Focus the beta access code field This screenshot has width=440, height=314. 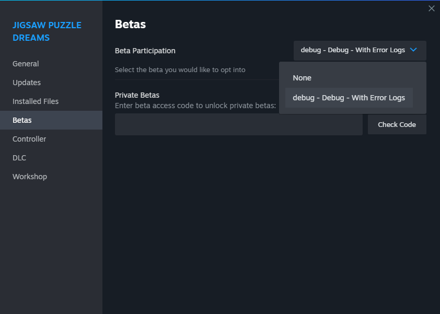point(238,124)
